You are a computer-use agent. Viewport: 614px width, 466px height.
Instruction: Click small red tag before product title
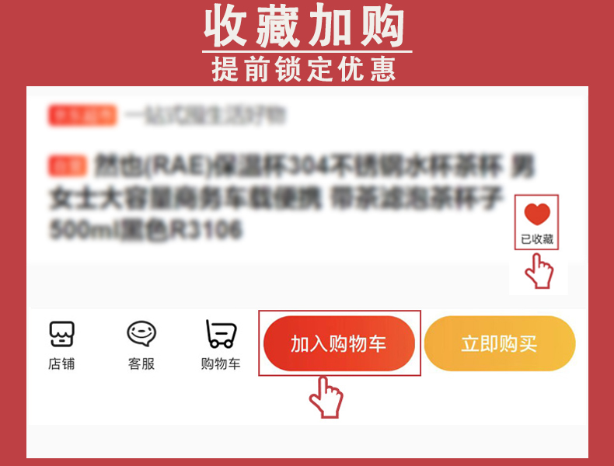(x=68, y=165)
